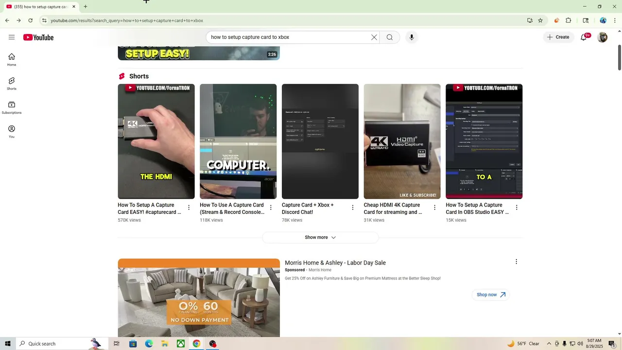
Task: Start voice search with the microphone
Action: point(412,37)
